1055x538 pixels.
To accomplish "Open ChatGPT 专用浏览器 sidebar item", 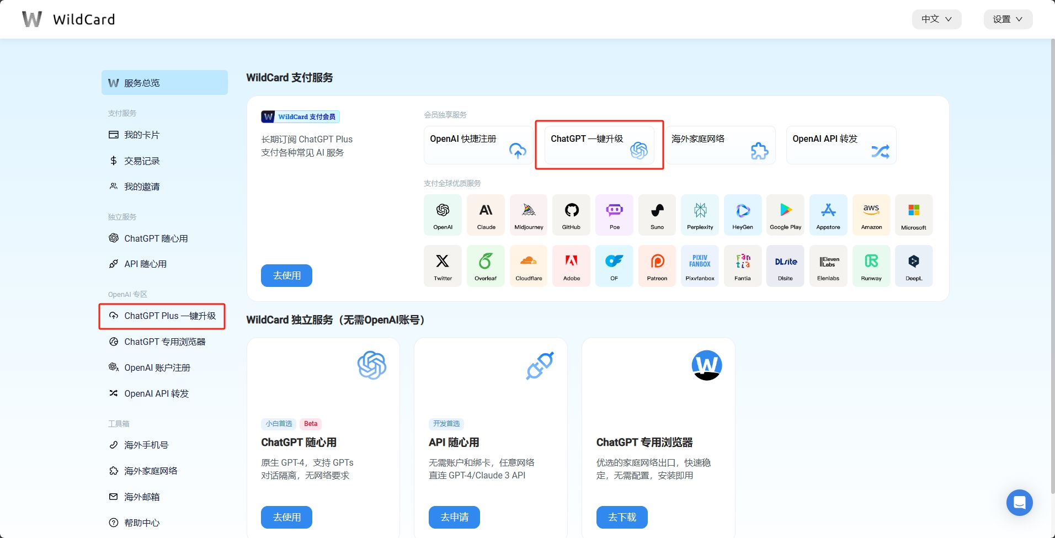I will 164,342.
